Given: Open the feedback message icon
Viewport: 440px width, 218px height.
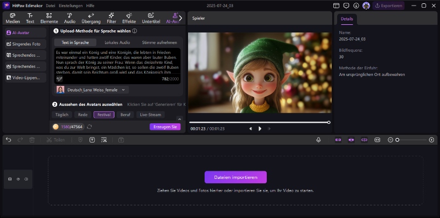Looking at the screenshot, I should (346, 6).
